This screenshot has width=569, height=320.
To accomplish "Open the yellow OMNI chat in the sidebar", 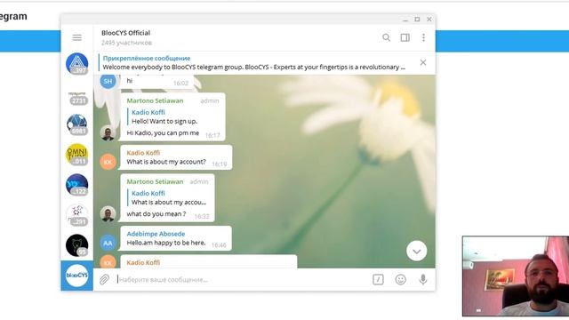I will coord(77,155).
